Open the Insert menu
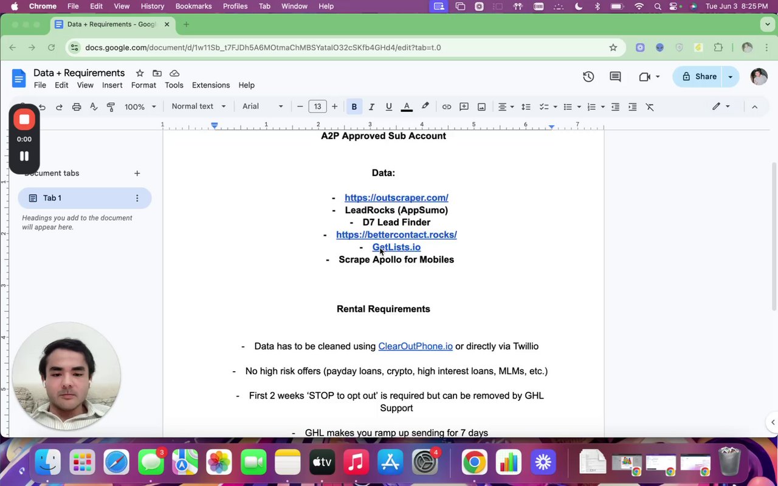Screen dimensions: 778x486 point(112,85)
